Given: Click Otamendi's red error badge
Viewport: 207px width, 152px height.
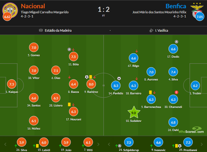Looking at the screenshot, I should [177, 92].
